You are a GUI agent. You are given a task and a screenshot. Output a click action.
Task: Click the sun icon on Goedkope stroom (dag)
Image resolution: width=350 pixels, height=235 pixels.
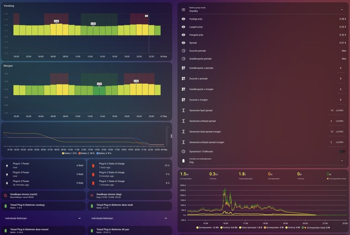pos(92,196)
